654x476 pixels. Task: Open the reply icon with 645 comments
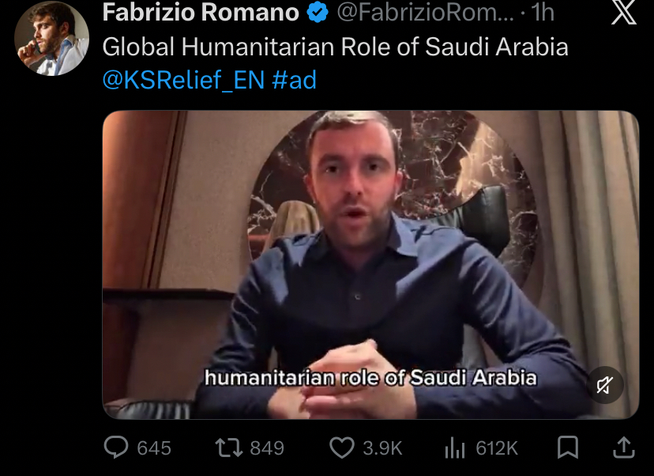(x=116, y=448)
